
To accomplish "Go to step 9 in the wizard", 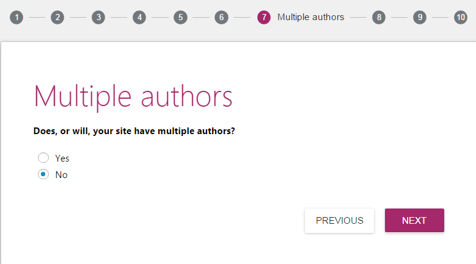I will [x=420, y=17].
